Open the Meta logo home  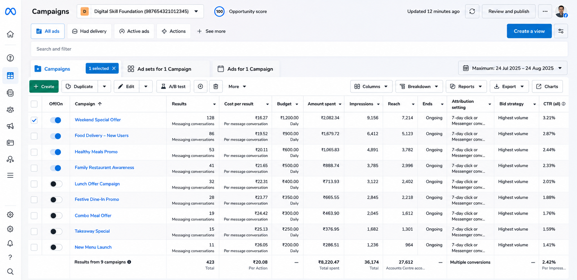tap(10, 12)
